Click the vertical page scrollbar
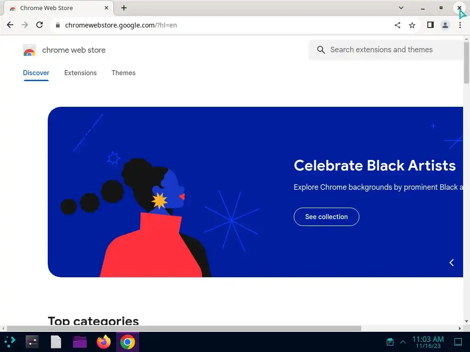 (466, 63)
